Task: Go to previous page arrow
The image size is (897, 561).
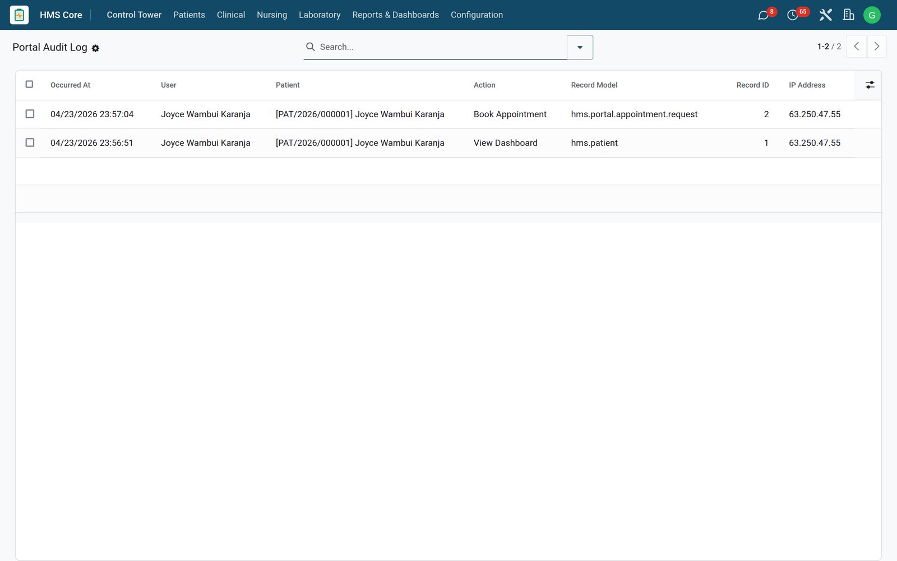Action: (856, 47)
